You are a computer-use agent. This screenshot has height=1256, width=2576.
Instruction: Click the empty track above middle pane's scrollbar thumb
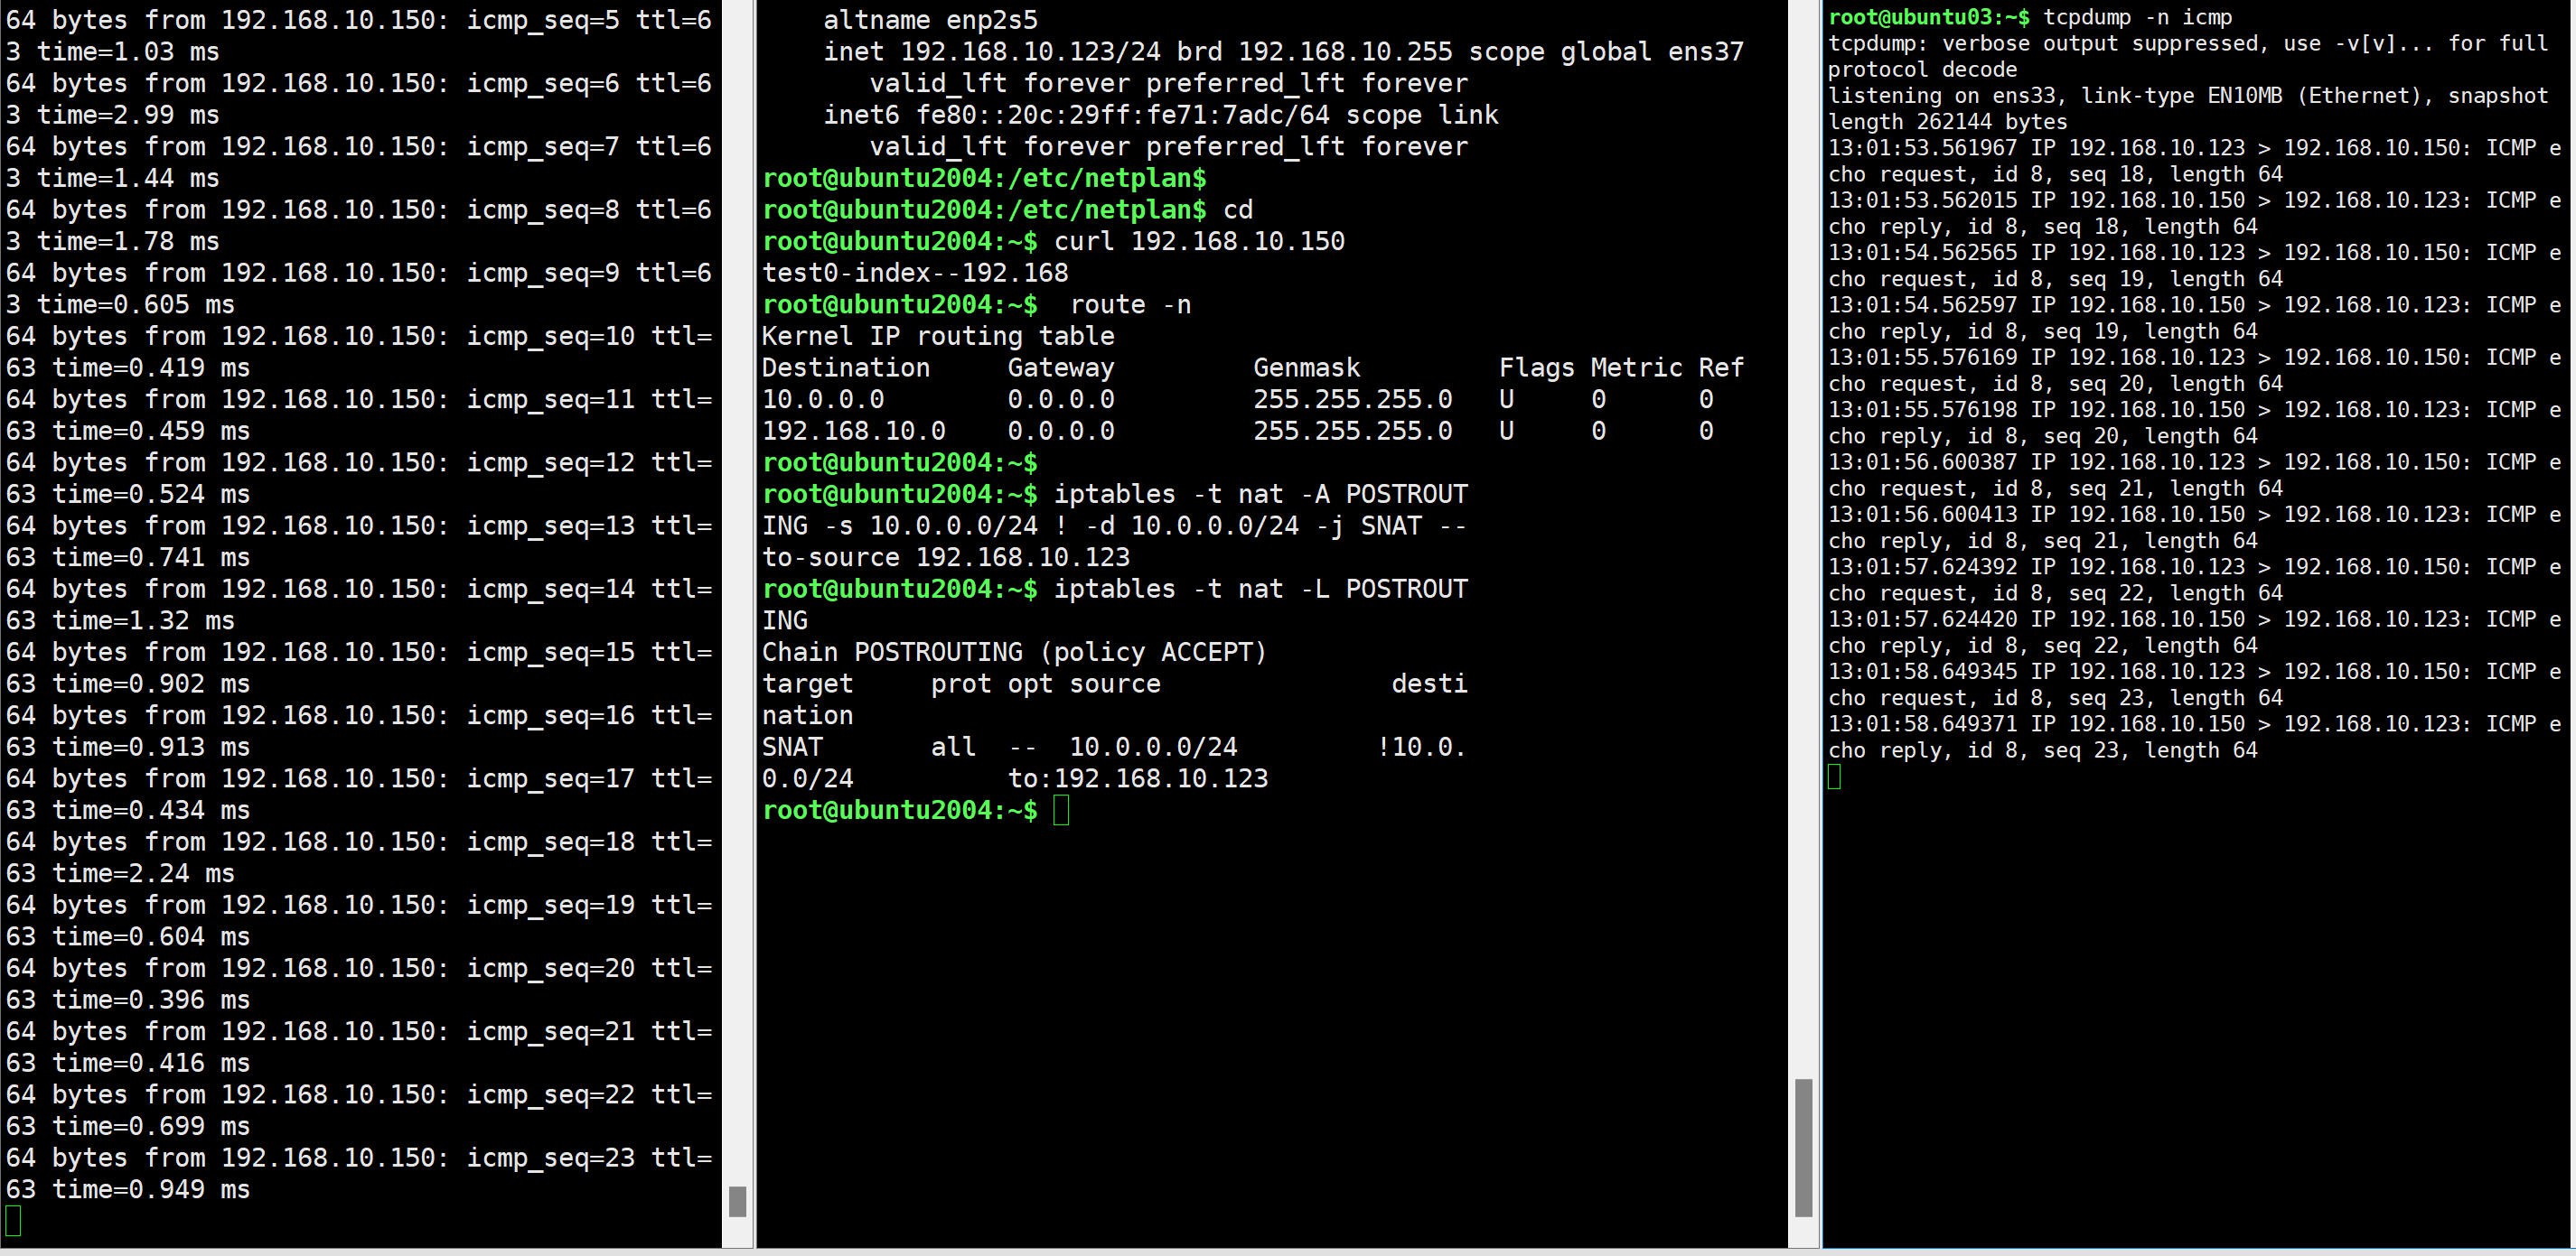pyautogui.click(x=1803, y=540)
